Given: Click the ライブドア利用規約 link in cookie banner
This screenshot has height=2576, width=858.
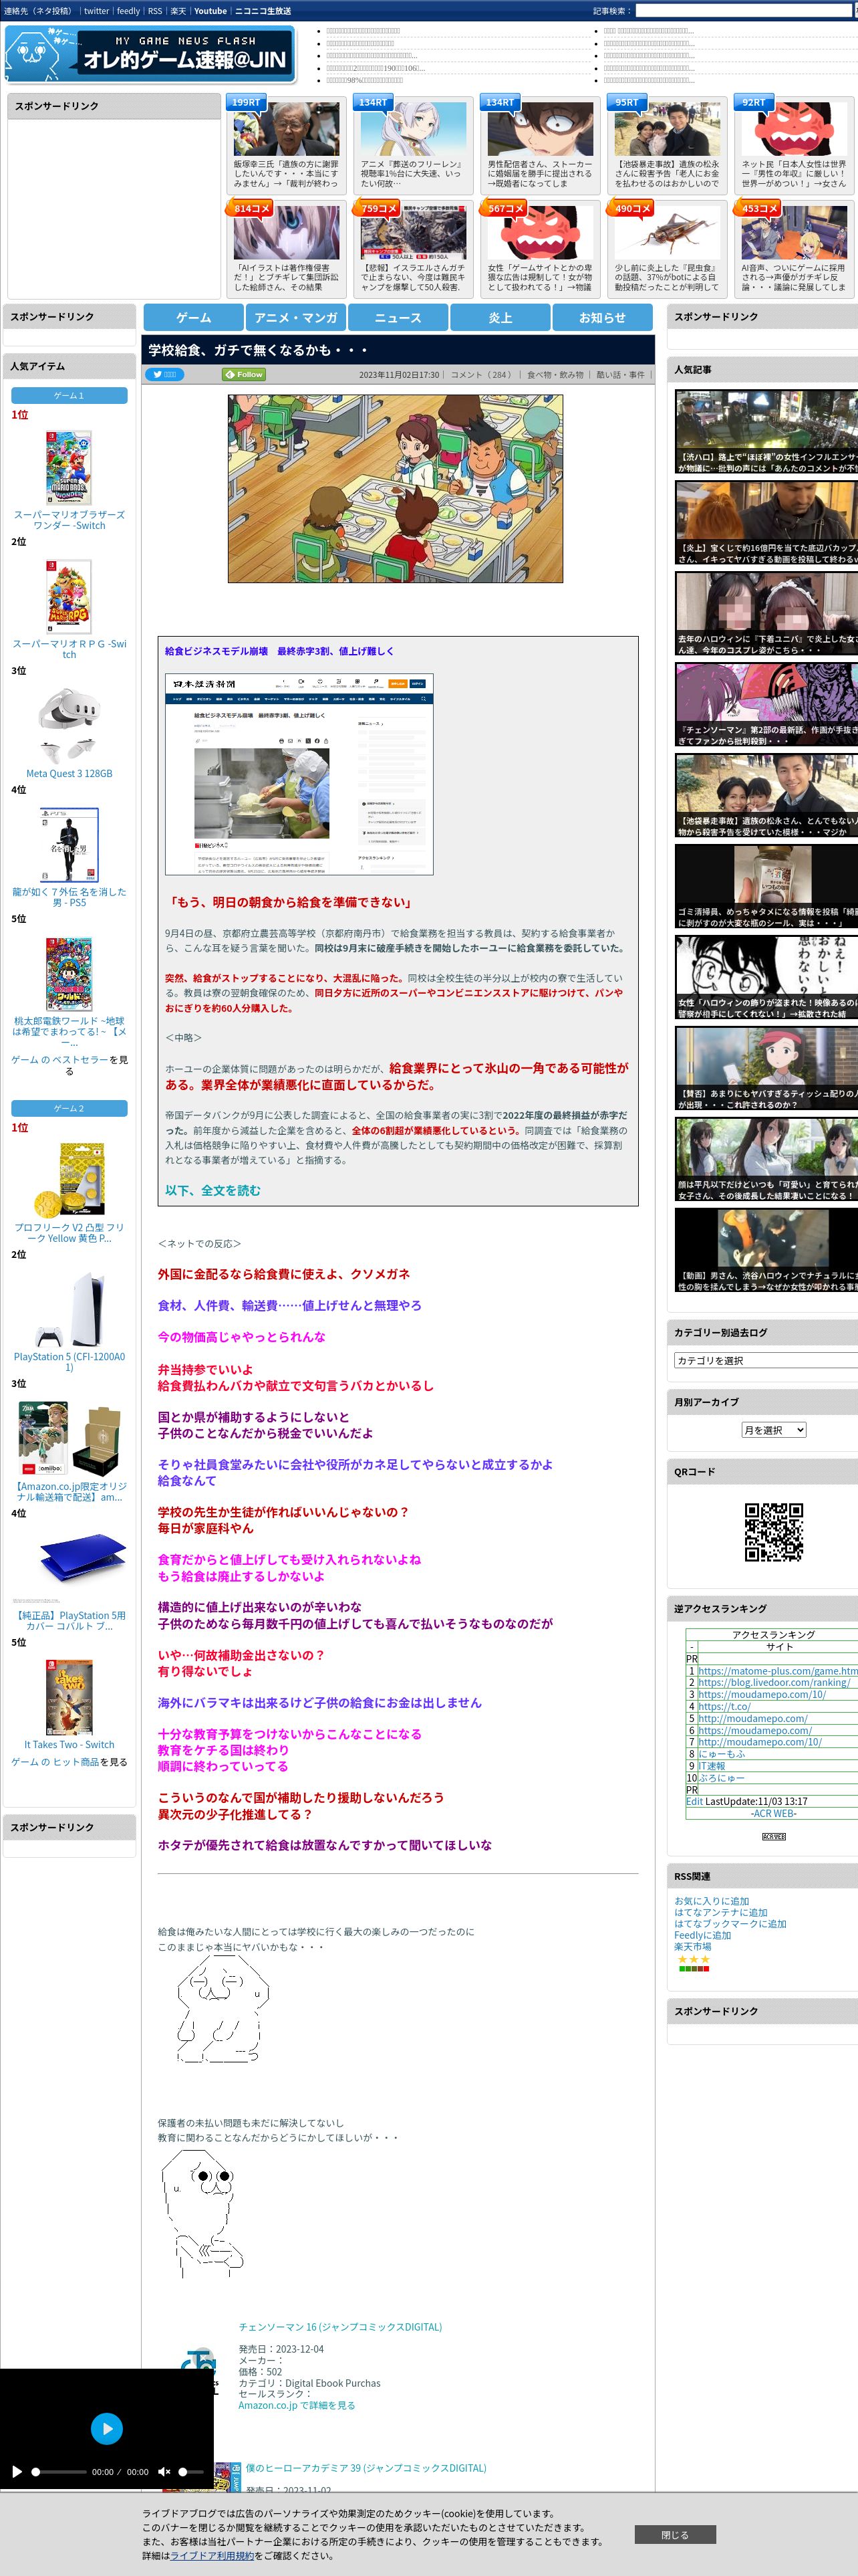Looking at the screenshot, I should coord(212,2555).
